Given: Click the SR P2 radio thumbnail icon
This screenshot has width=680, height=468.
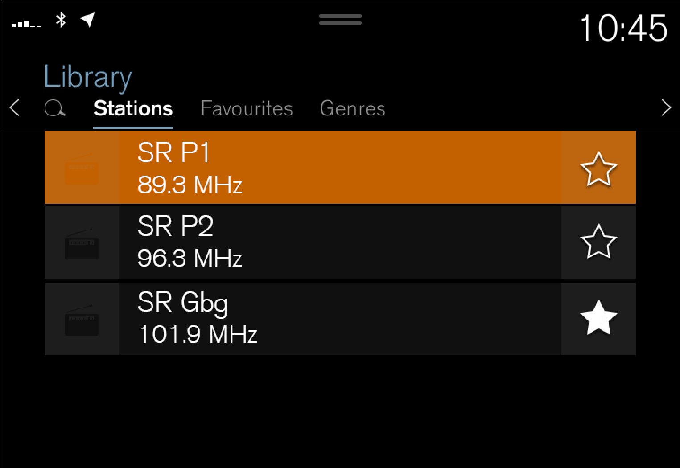Looking at the screenshot, I should point(82,243).
